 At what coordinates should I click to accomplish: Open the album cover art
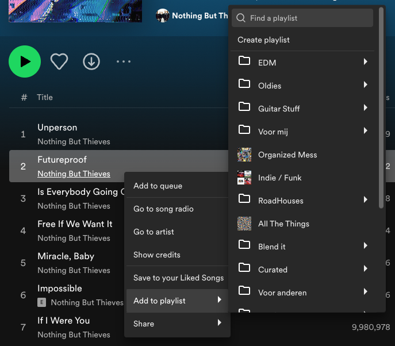click(x=75, y=11)
